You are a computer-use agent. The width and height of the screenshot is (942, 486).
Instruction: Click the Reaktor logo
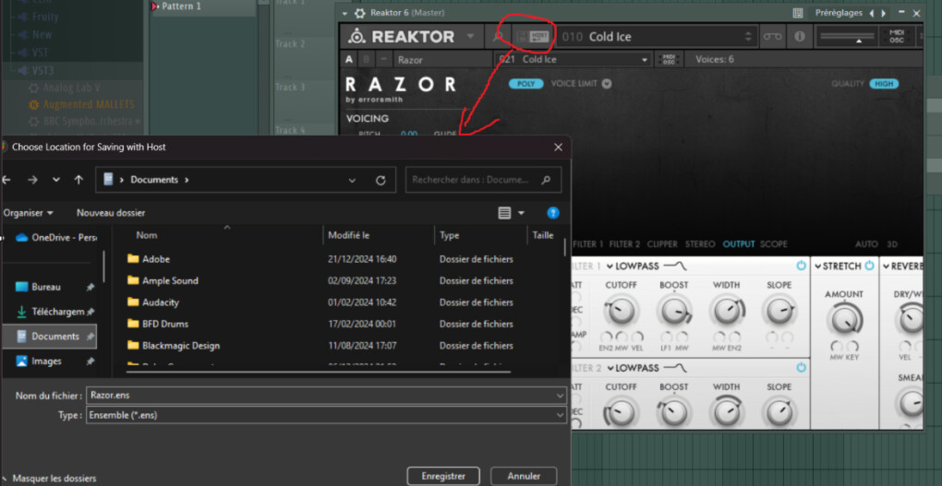coord(402,37)
